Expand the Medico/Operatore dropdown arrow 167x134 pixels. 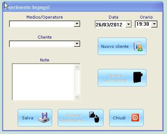point(77,24)
